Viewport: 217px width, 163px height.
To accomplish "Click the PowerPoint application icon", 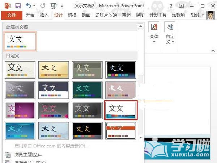I will [8, 6].
